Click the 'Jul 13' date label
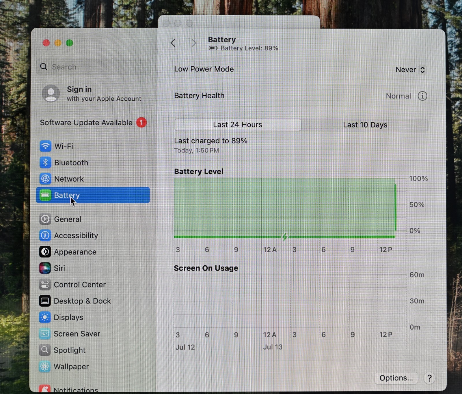Viewport: 462px width, 394px height. click(x=273, y=347)
